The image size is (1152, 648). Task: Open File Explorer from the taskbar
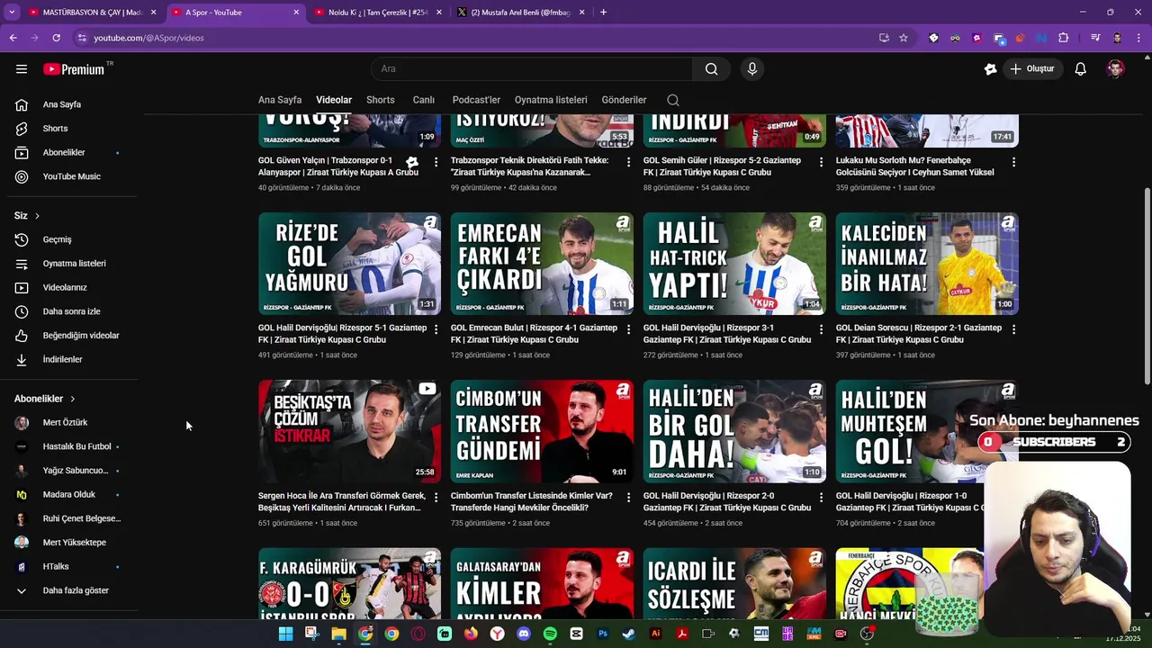point(338,634)
